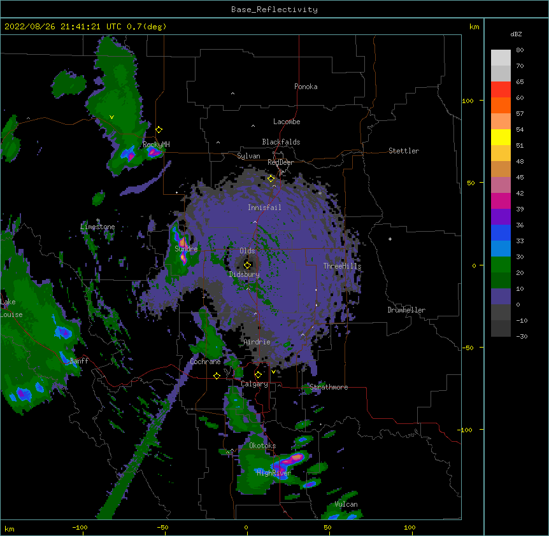Click the asterisk marker above Limestone label

click(98, 220)
